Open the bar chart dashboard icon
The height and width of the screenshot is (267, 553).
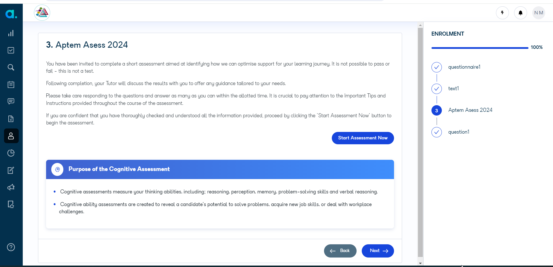point(11,33)
